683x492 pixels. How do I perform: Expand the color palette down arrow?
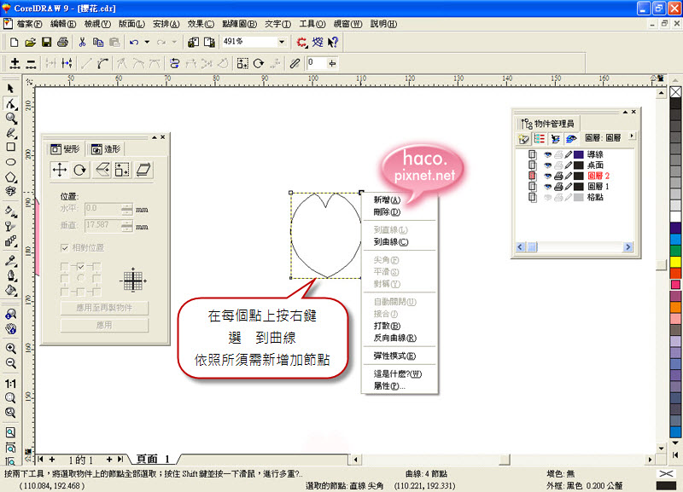675,443
